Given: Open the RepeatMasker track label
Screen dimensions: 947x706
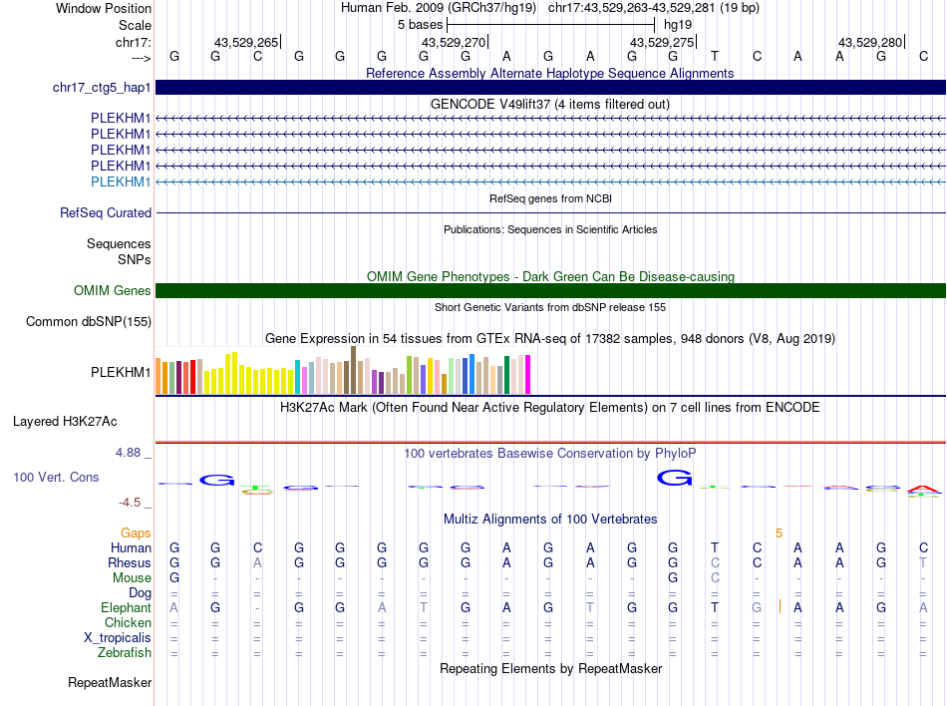Looking at the screenshot, I should [x=110, y=683].
